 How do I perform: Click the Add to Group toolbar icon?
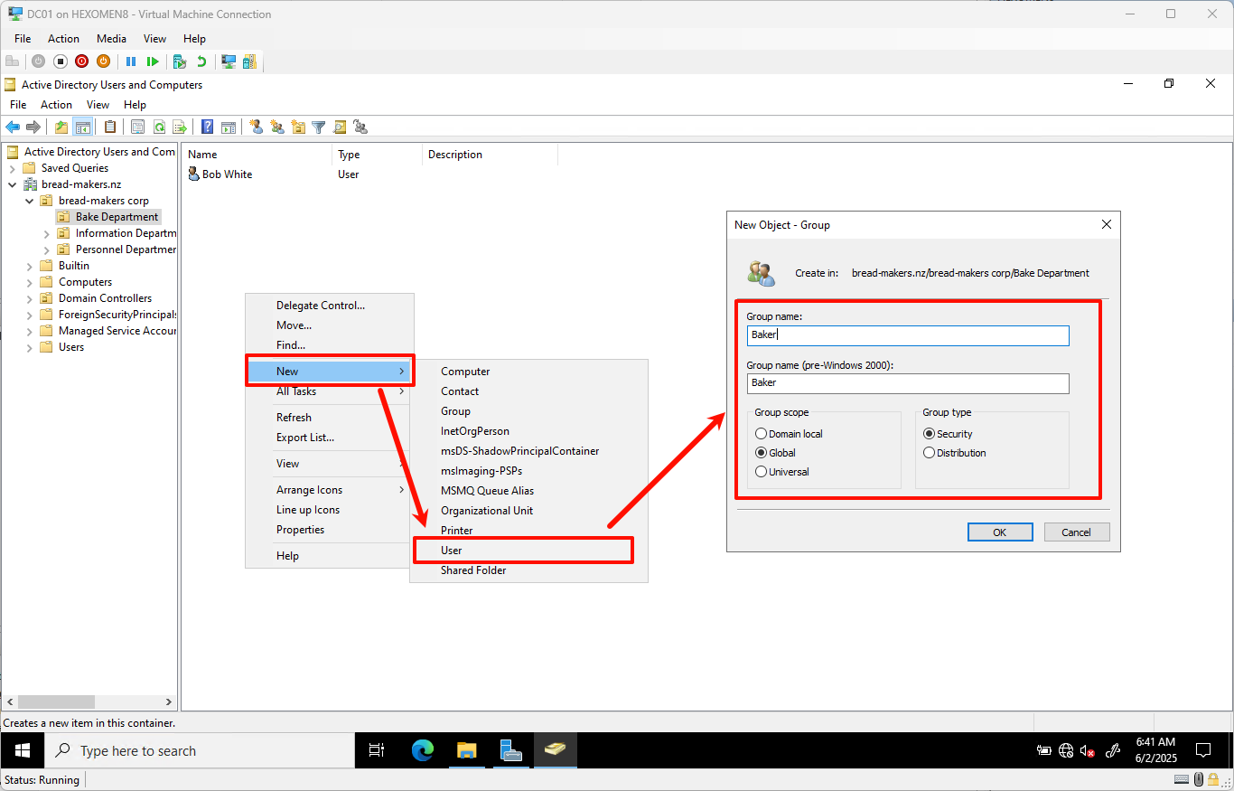coord(360,127)
